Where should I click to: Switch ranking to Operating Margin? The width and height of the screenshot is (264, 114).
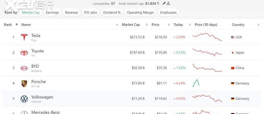pyautogui.click(x=140, y=12)
